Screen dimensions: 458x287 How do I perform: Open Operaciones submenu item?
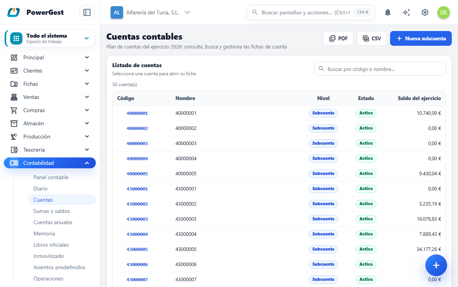coord(48,278)
